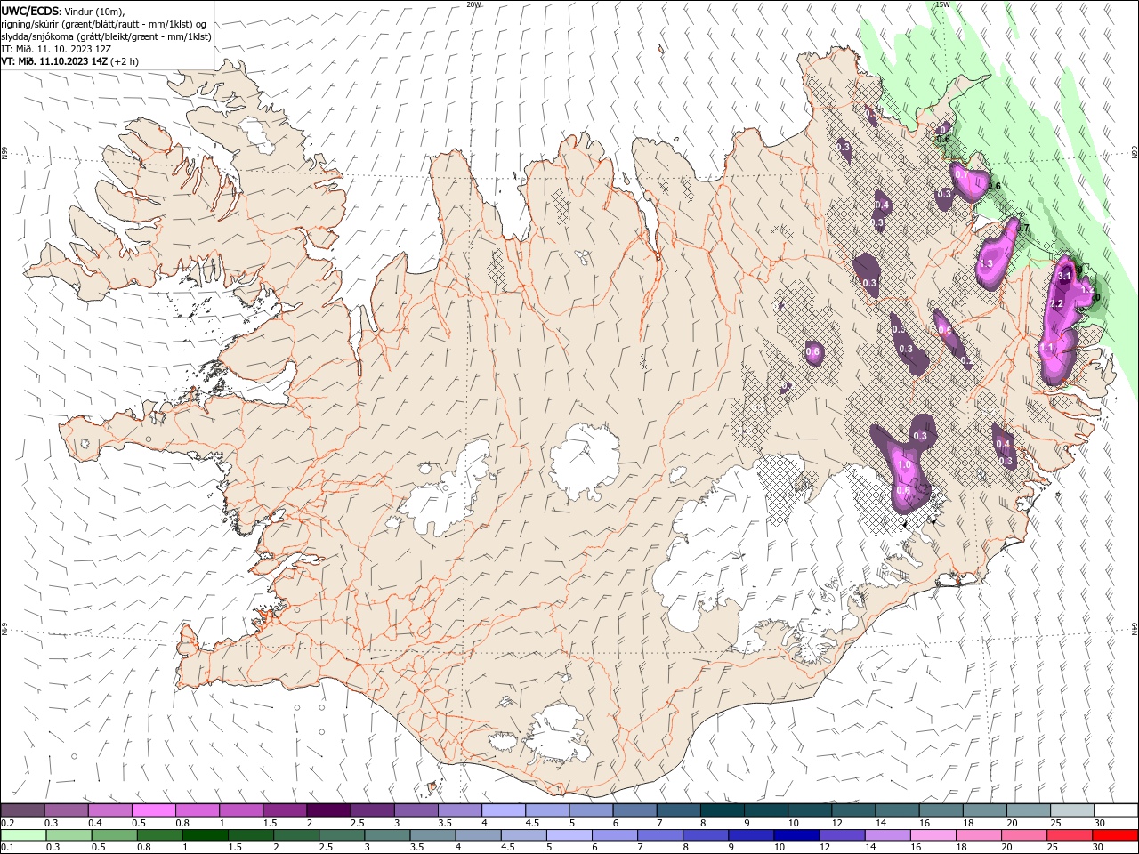Click the '20W' longitude label at the top
This screenshot has width=1139, height=854.
(x=473, y=4)
